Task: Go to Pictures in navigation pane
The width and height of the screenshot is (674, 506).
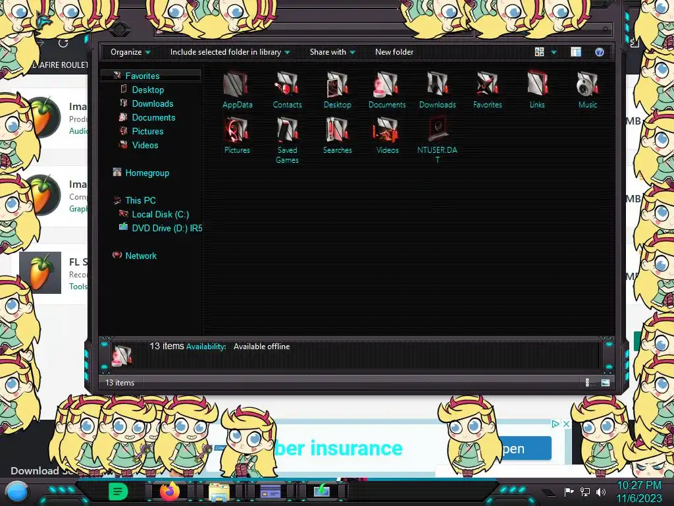Action: pyautogui.click(x=147, y=131)
